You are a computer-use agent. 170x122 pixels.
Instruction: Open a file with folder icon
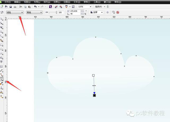(x=6, y=7)
